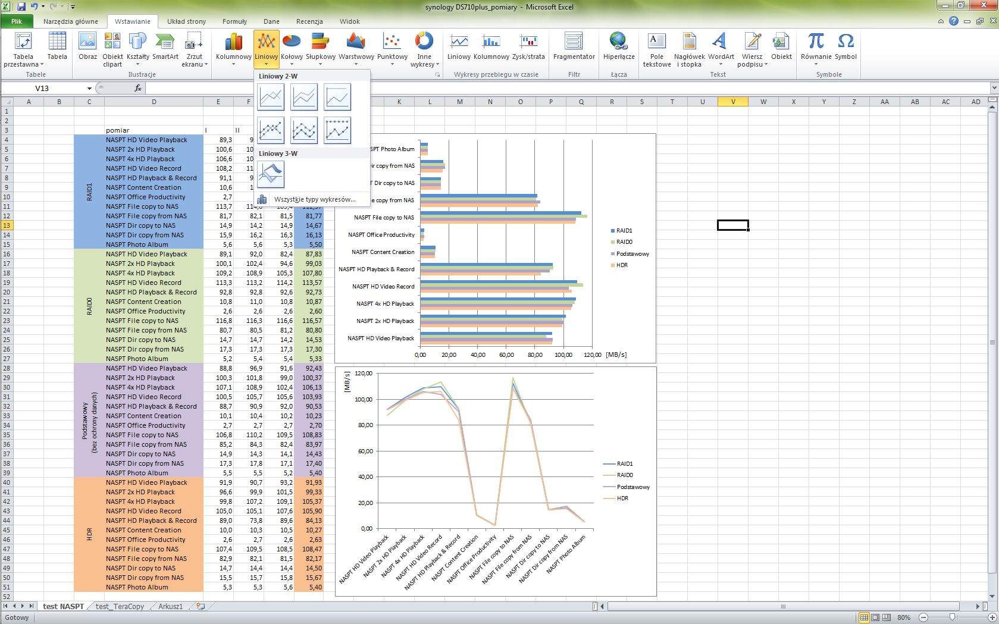The image size is (999, 624).
Task: Minimize the ribbon with the caret button
Action: pos(941,21)
